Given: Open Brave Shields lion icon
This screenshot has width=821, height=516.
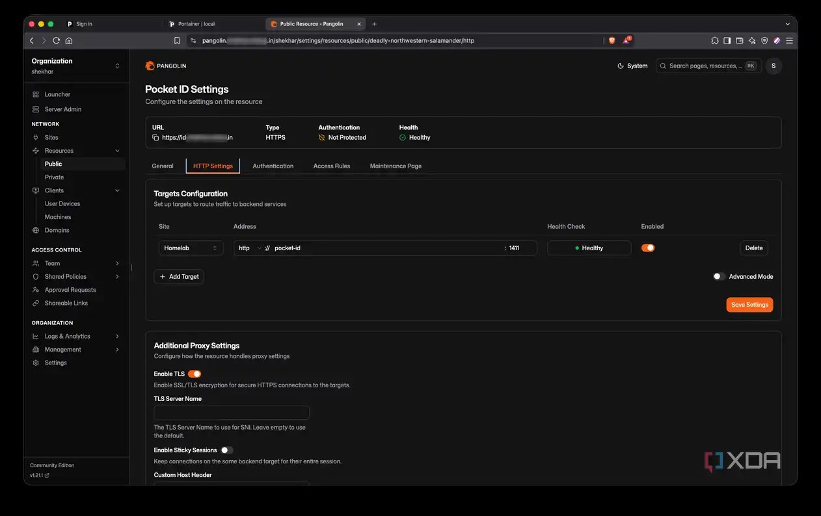Looking at the screenshot, I should 612,40.
